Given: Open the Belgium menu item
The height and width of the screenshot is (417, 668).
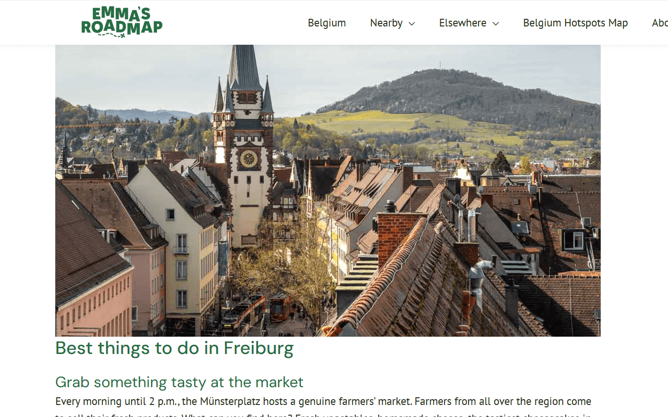Looking at the screenshot, I should [327, 23].
